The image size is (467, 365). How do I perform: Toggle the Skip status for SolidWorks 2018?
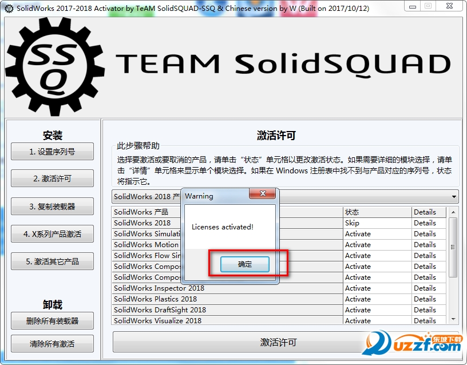pos(377,223)
